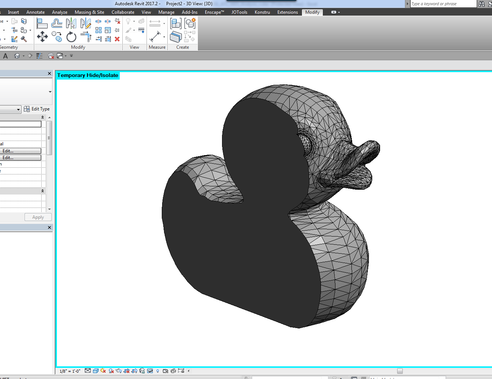The height and width of the screenshot is (379, 492).
Task: Click the upper Edit... button
Action: pyautogui.click(x=20, y=151)
